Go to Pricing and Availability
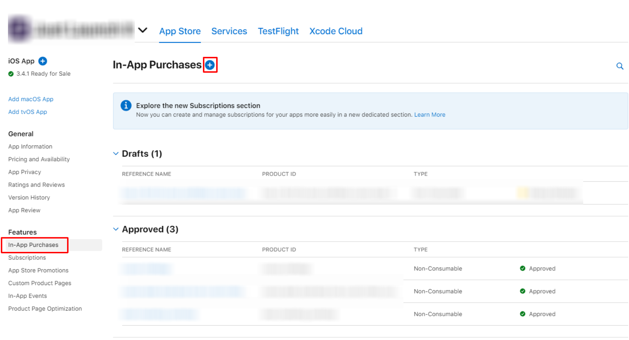Screen dimensions: 629x340 pos(39,159)
